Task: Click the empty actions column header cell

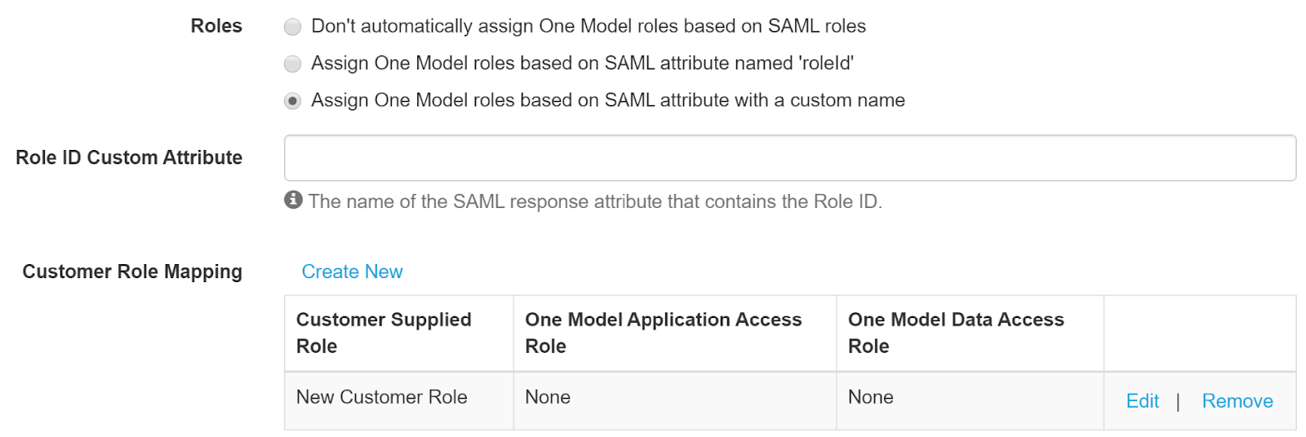Action: click(1199, 333)
